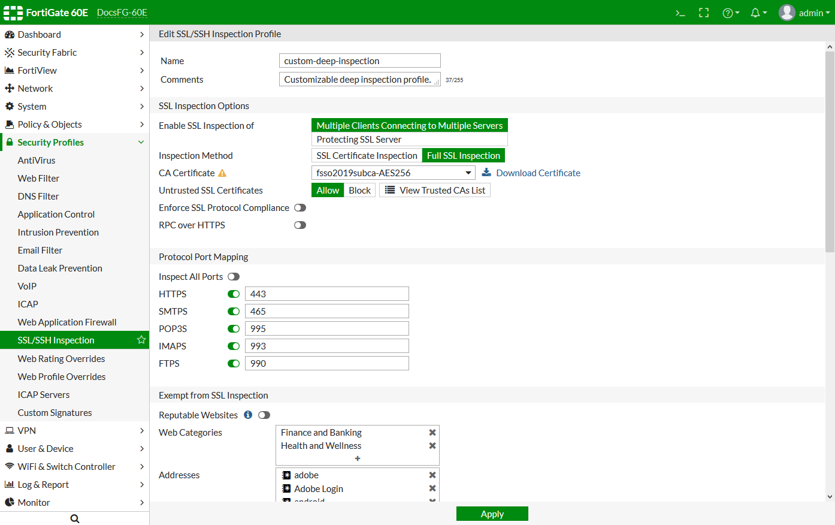Turn on Inspect All Ports

234,276
